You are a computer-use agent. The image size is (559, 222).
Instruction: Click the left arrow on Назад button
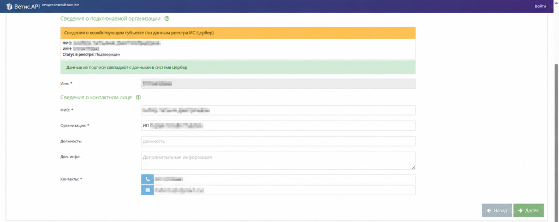pyautogui.click(x=490, y=211)
